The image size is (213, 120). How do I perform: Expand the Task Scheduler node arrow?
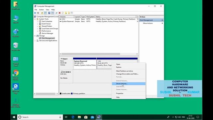38,21
